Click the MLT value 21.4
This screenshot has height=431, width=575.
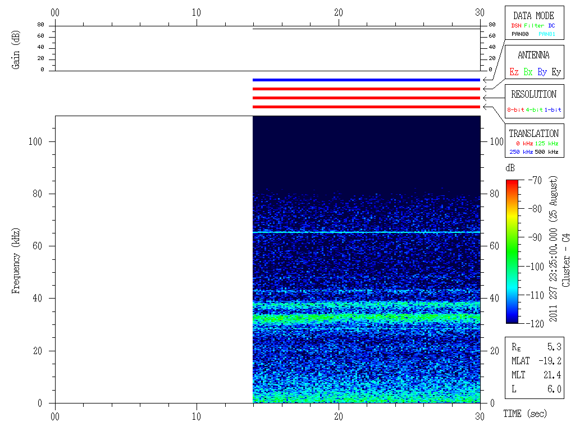click(553, 375)
